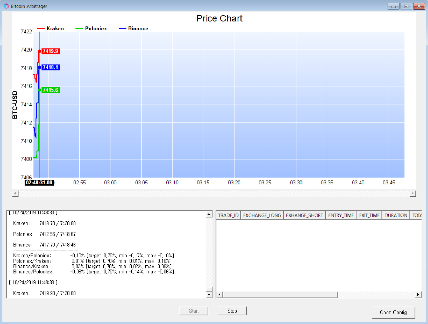Image resolution: width=428 pixels, height=324 pixels.
Task: Click the green 7415.6 Poloniex price label
Action: click(x=51, y=90)
